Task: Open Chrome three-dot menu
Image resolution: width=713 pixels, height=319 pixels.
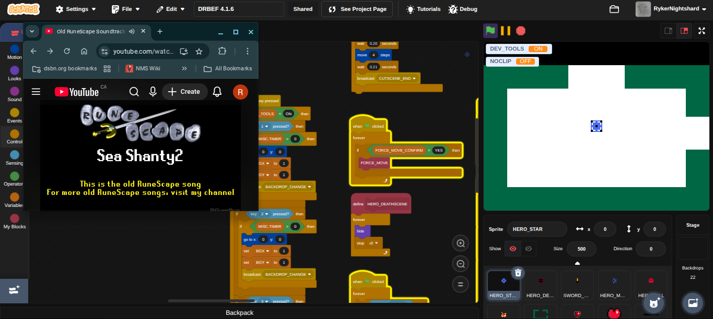Action: pos(248,51)
